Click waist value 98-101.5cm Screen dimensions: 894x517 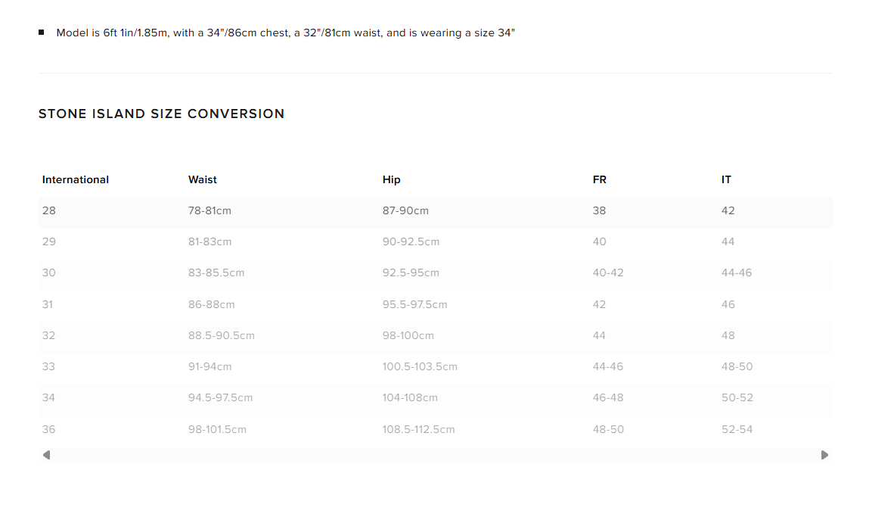pyautogui.click(x=217, y=429)
